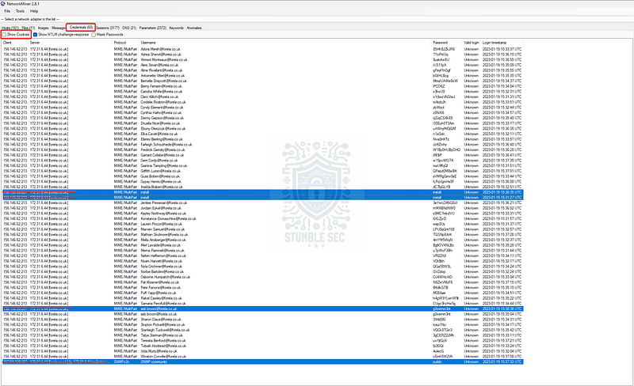Select the Cordelie Rostron@forela.co.uk row
Screen dimensions: 634x386
tap(262, 102)
